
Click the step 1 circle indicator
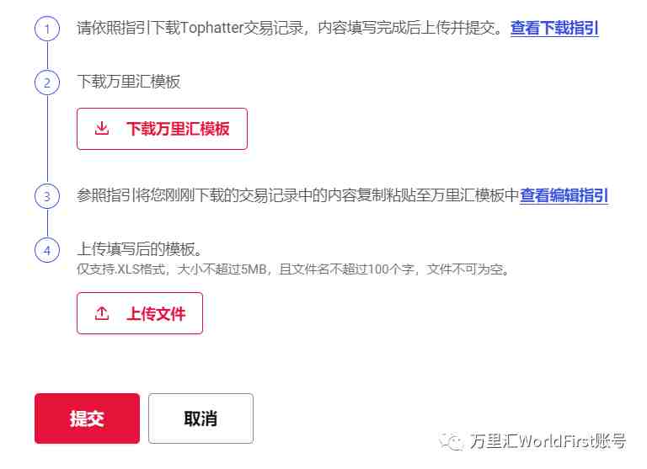pos(47,29)
